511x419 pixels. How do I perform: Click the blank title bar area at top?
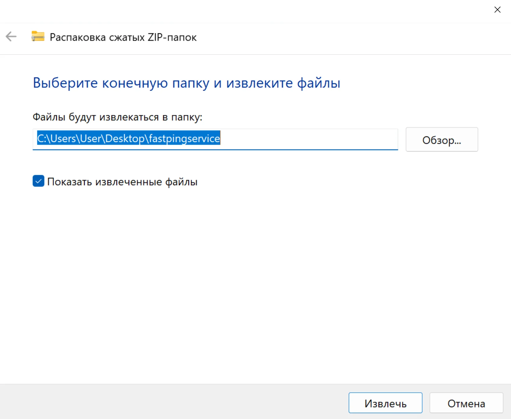[x=240, y=11]
